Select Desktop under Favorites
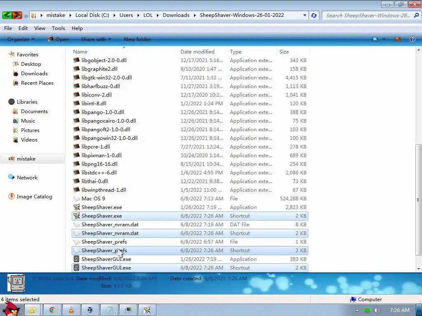This screenshot has width=422, height=316. 31,64
